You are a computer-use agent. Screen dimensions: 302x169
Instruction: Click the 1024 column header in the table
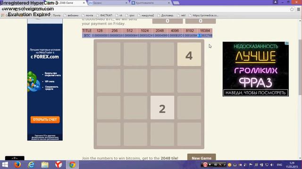145,31
